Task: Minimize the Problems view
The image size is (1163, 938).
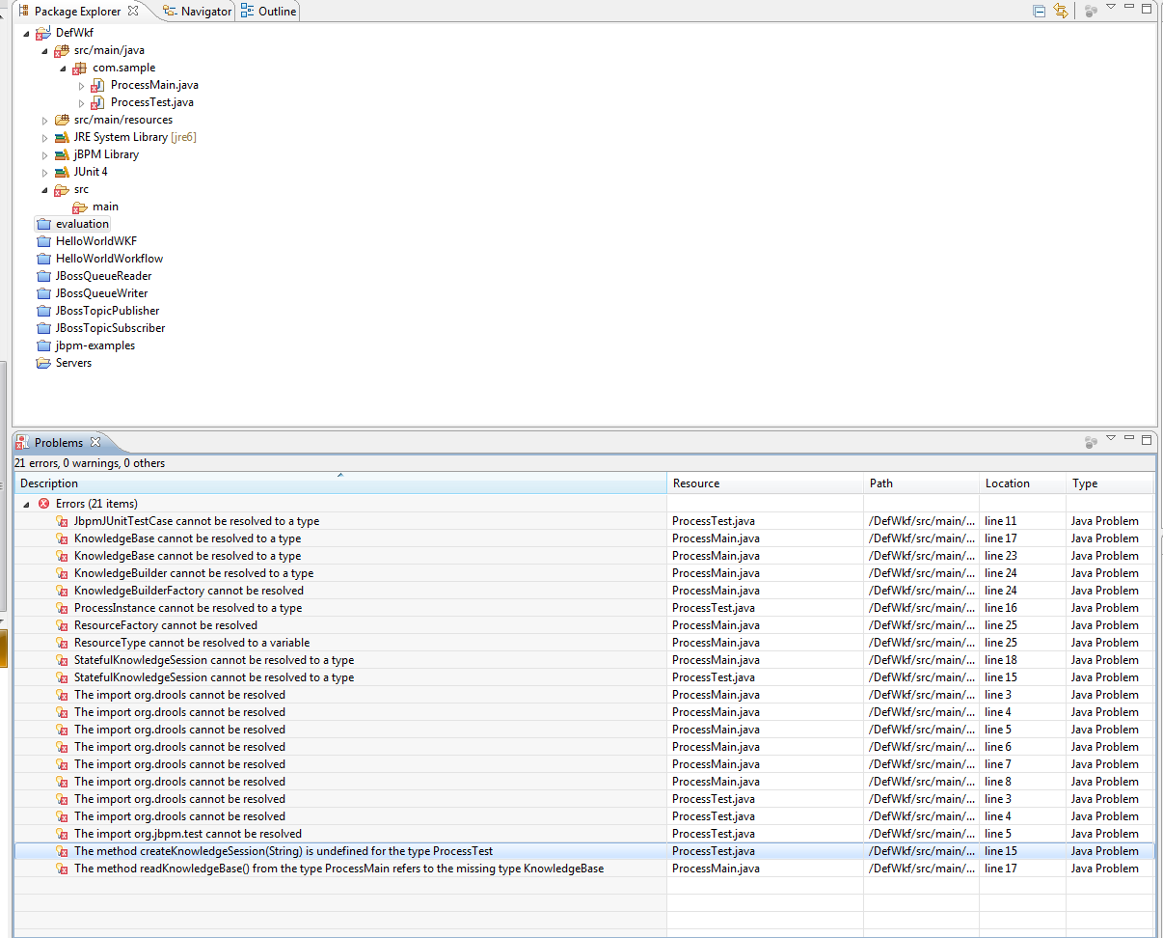Action: (1128, 439)
